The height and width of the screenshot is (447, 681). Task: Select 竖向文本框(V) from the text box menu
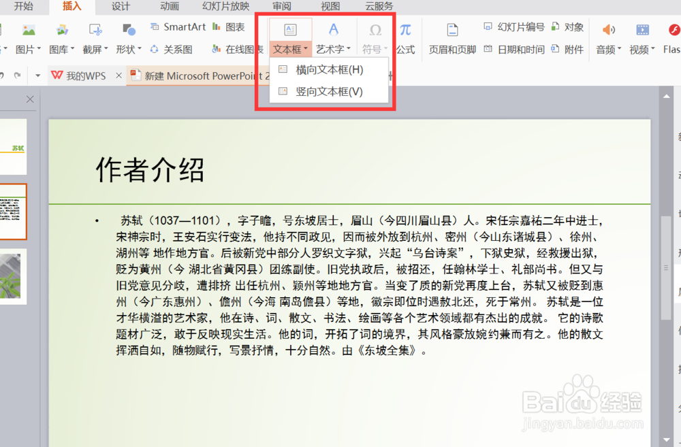tap(328, 90)
